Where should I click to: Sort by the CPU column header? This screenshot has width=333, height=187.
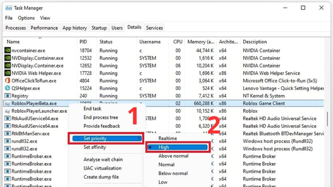[x=178, y=42]
